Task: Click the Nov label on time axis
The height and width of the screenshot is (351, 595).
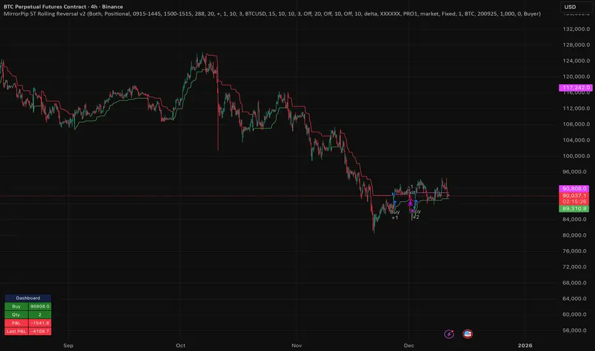Action: pos(297,345)
